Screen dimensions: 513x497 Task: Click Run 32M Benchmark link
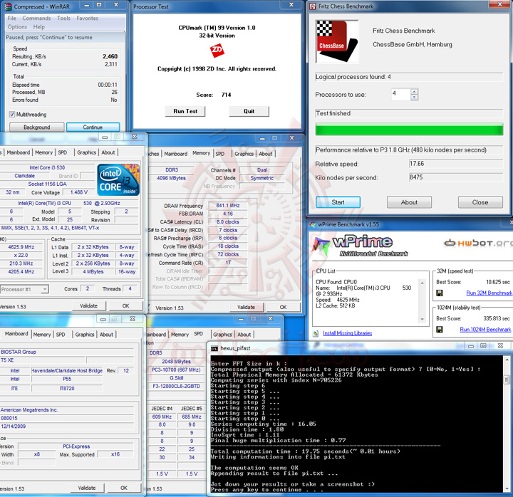(x=489, y=293)
